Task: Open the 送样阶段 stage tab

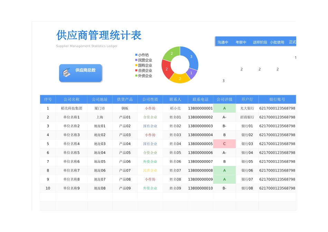Action: point(260,42)
